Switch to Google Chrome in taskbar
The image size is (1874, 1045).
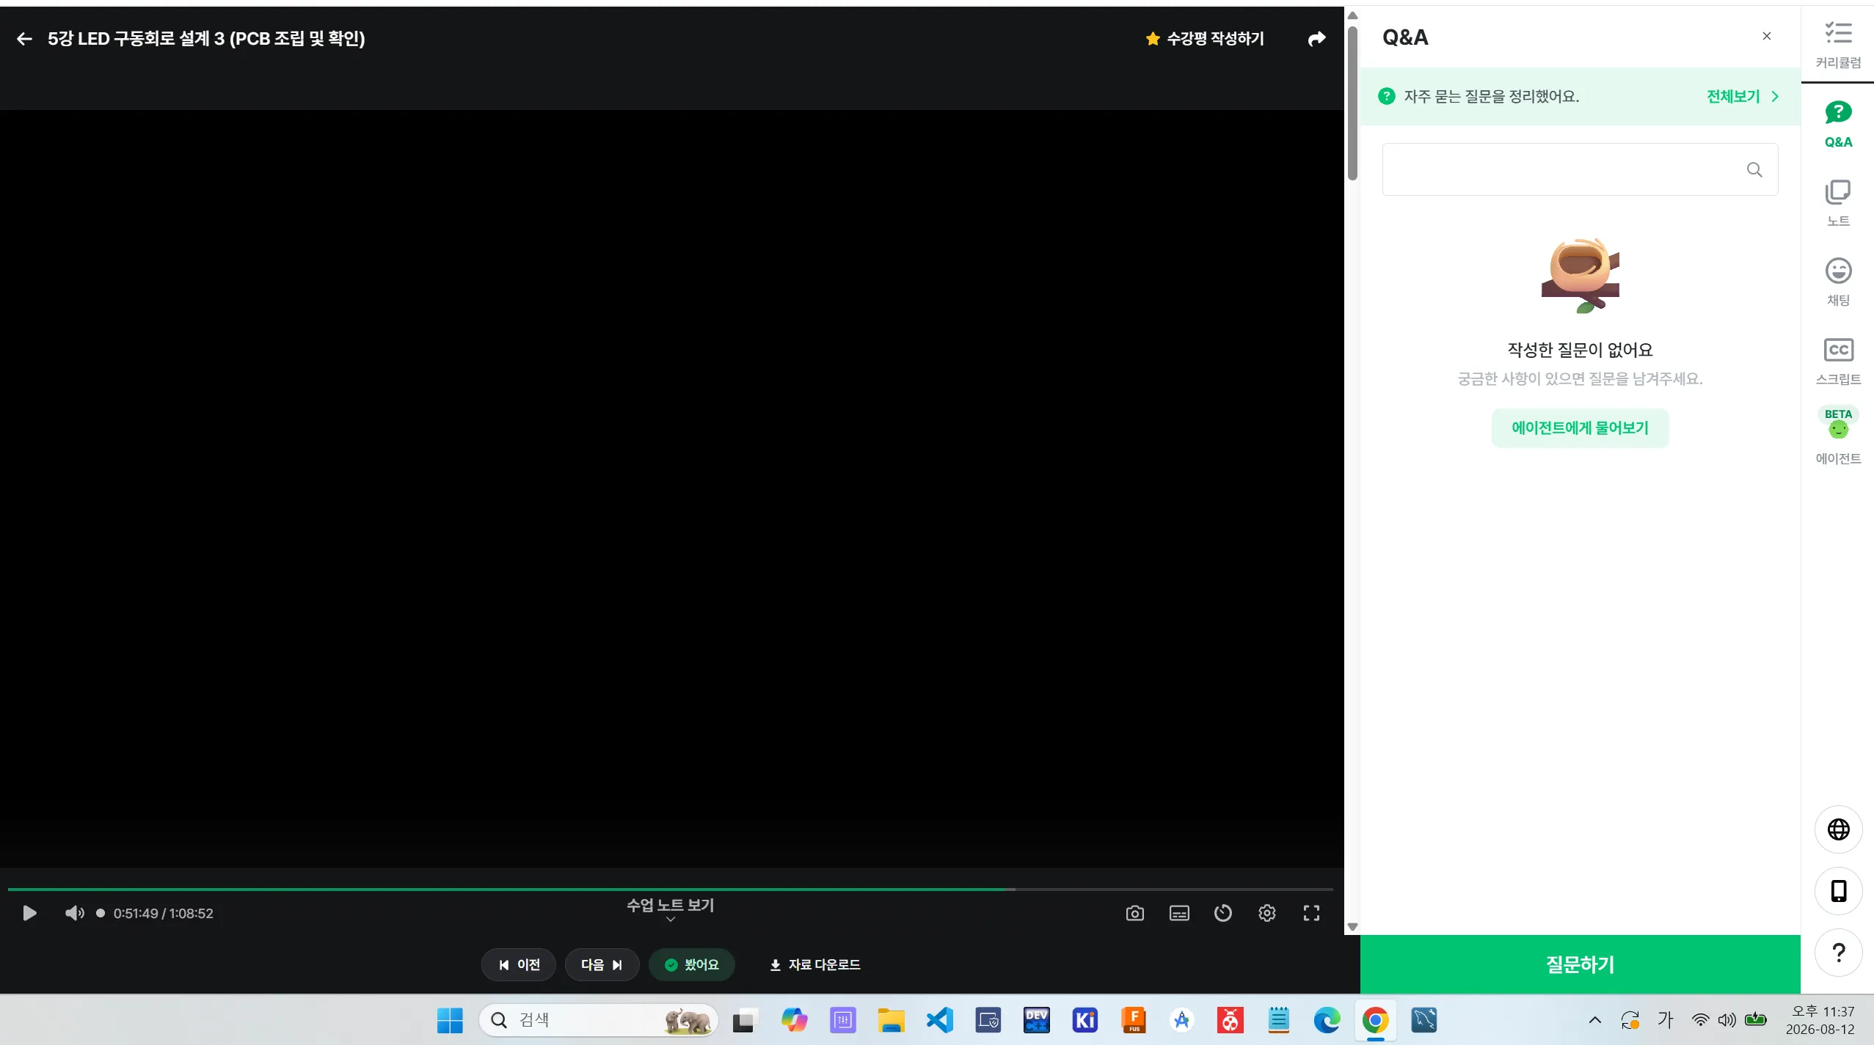tap(1375, 1020)
